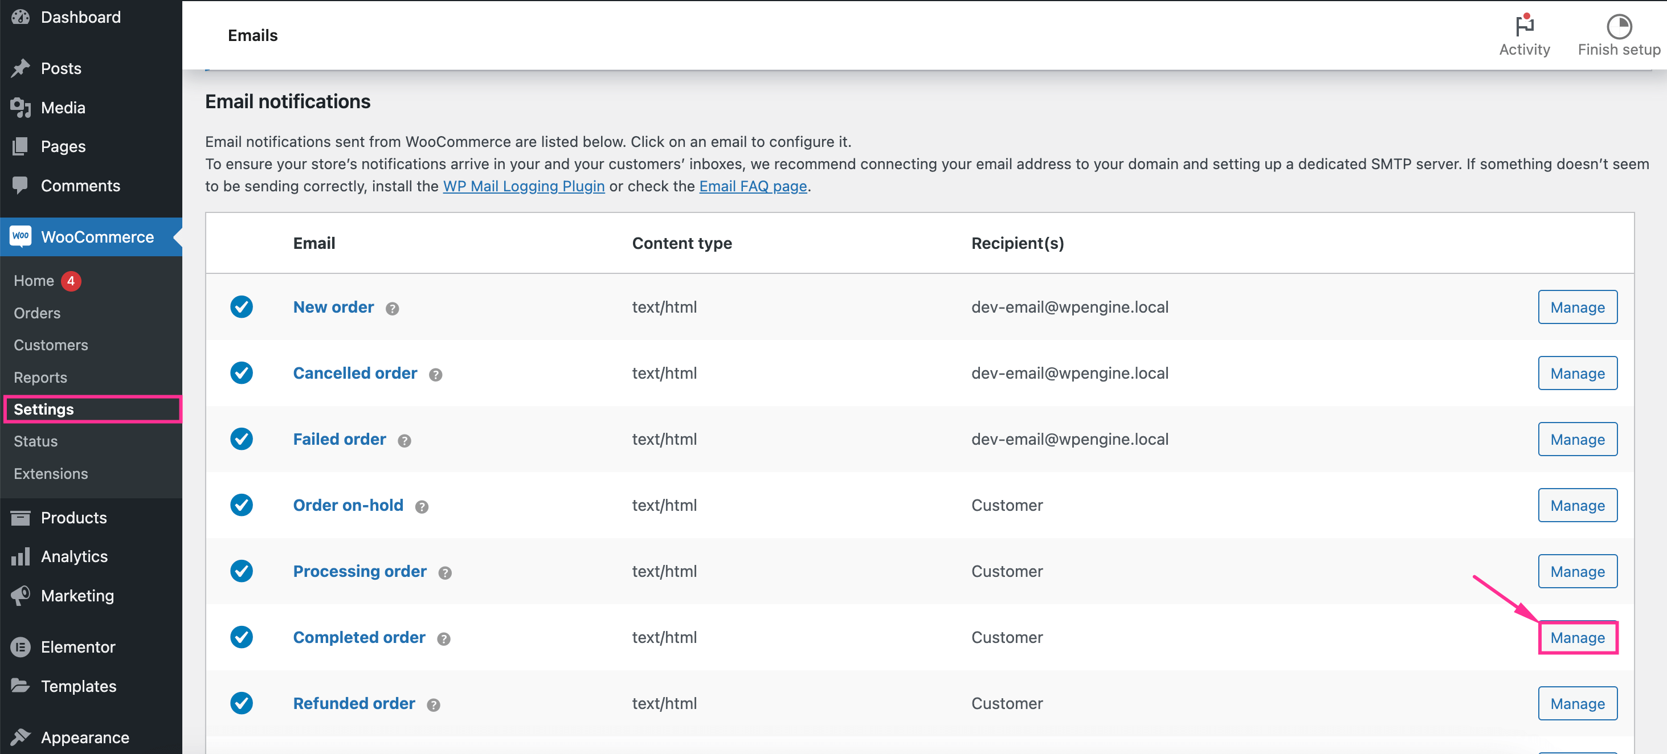The image size is (1667, 754).
Task: Click the Posts icon in sidebar
Action: (20, 68)
